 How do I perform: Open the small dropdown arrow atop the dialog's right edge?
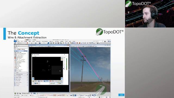[x=62, y=58]
